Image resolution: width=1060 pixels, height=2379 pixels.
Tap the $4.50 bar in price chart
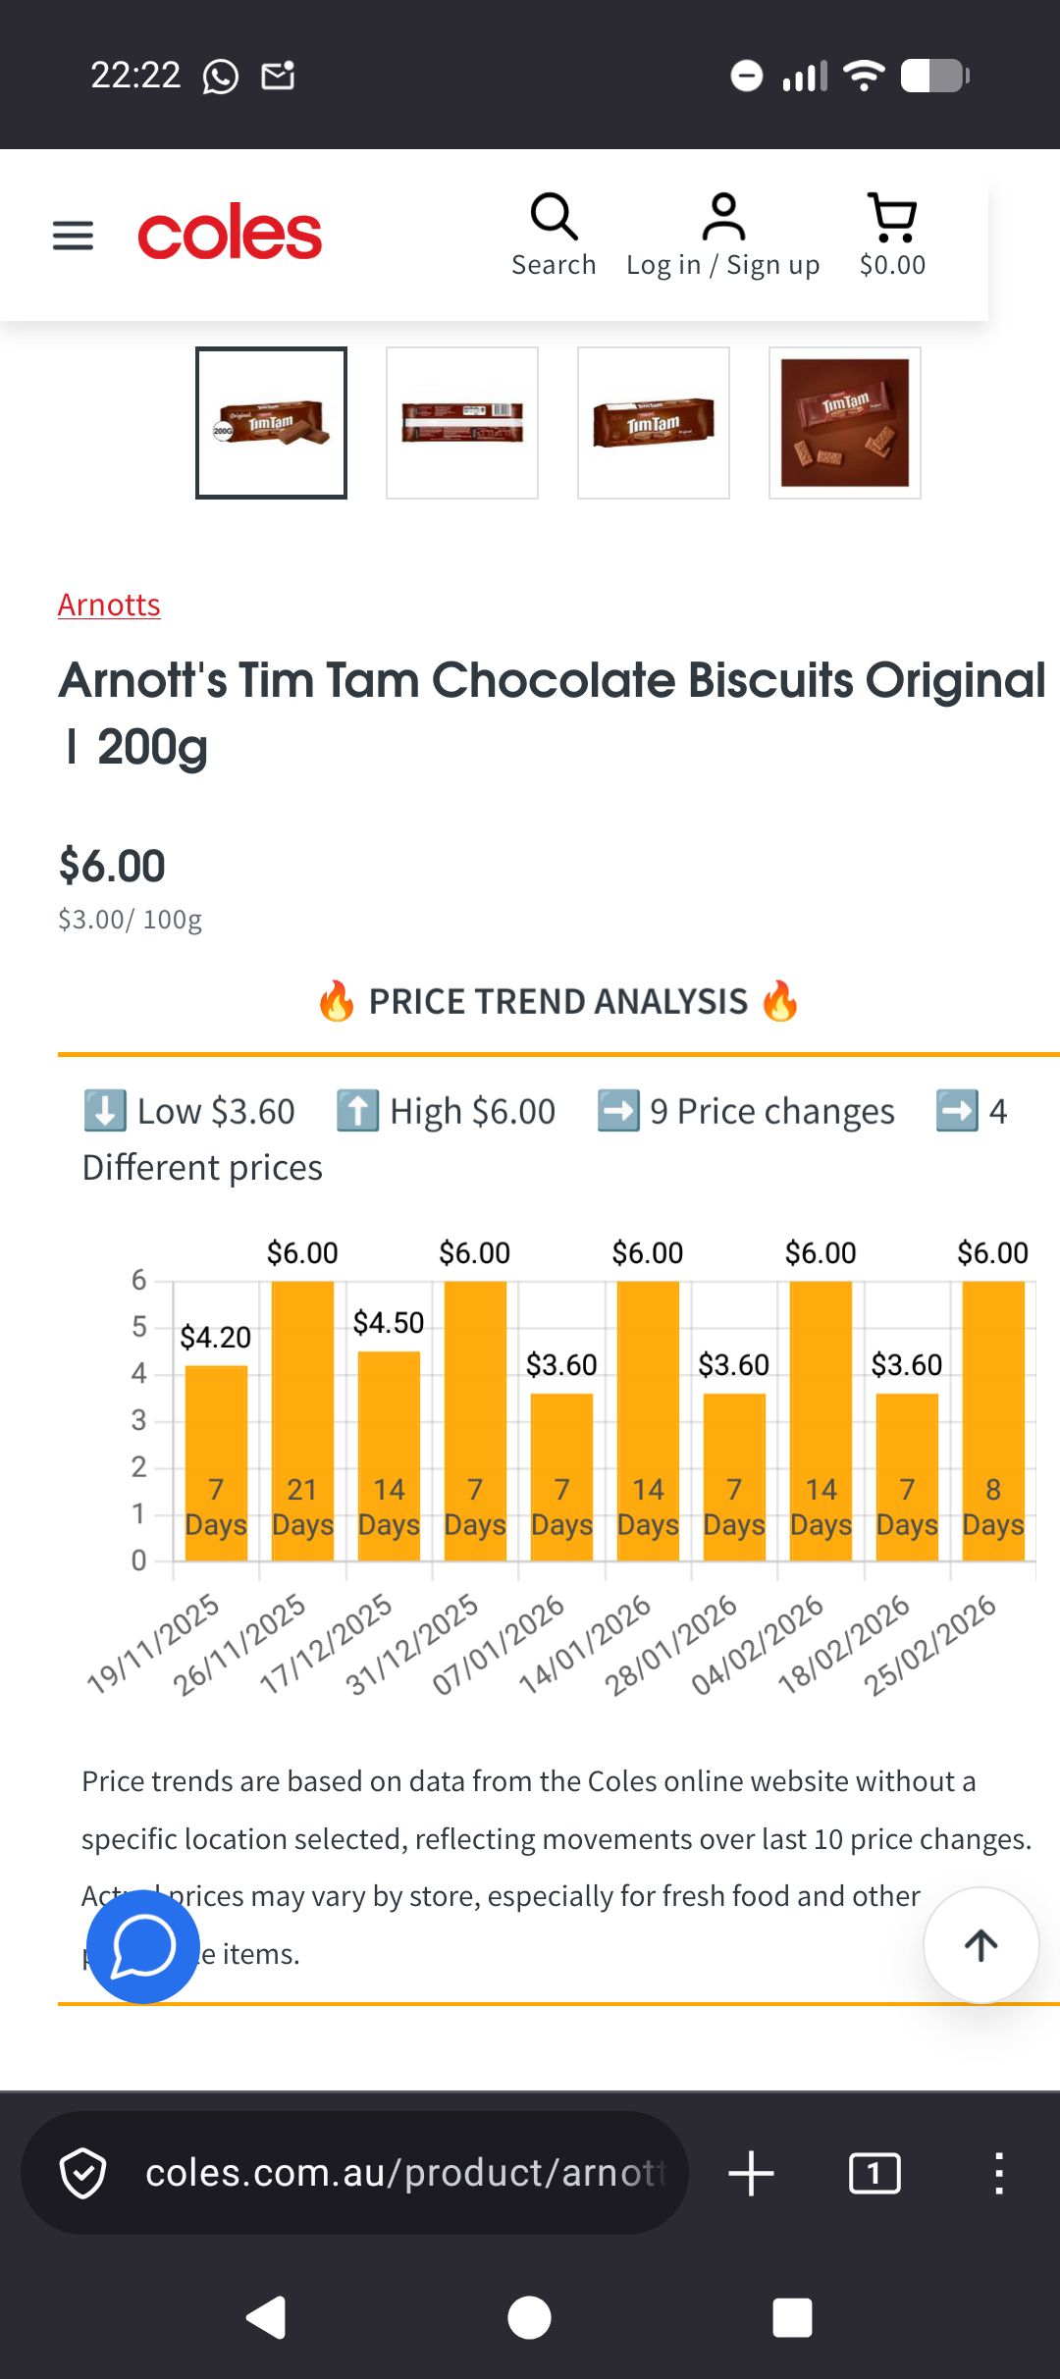coord(389,1453)
